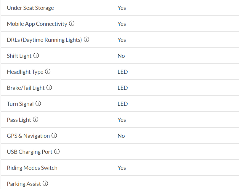Image resolution: width=239 pixels, height=189 pixels.
Task: Click the dash value for USB Charging Port
Action: click(118, 152)
